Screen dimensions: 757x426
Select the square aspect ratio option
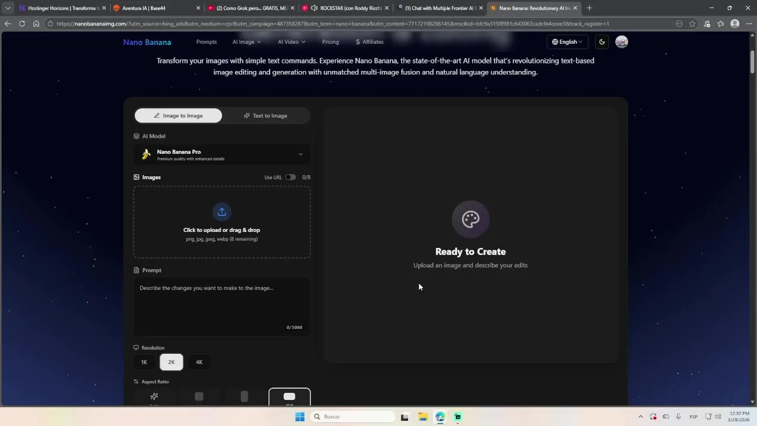tap(199, 396)
